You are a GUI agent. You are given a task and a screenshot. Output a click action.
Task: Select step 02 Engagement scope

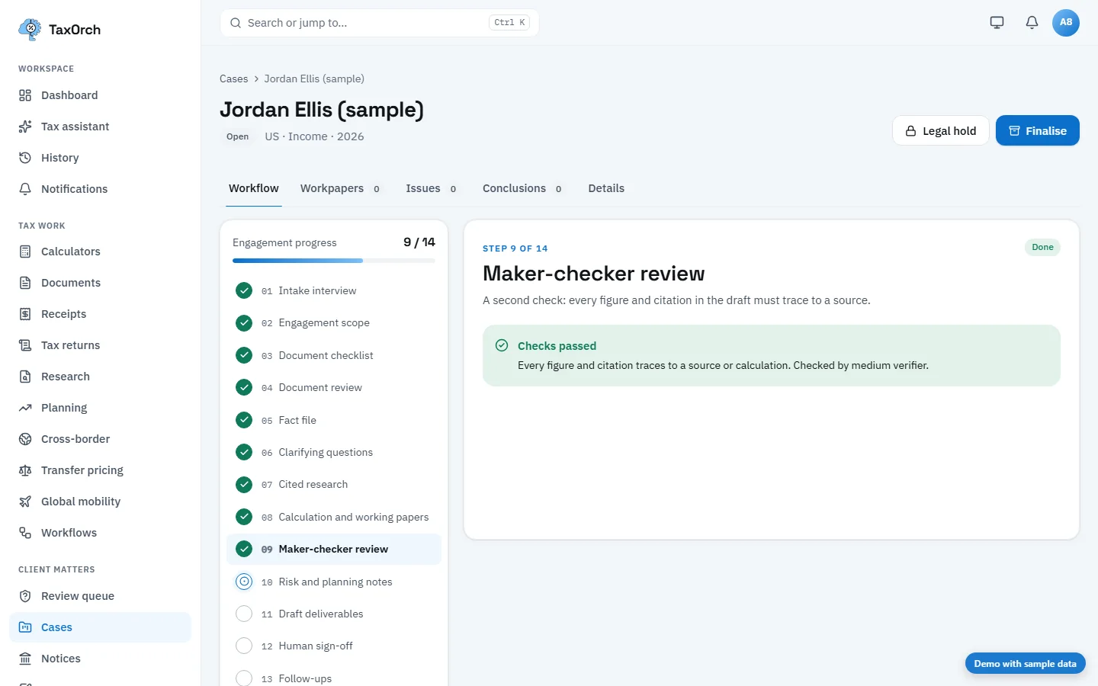click(334, 323)
